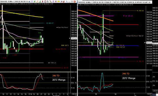This screenshot has width=158, height=96.
Task: Select the pencil drawing tool icon
Action: tap(37, 2)
